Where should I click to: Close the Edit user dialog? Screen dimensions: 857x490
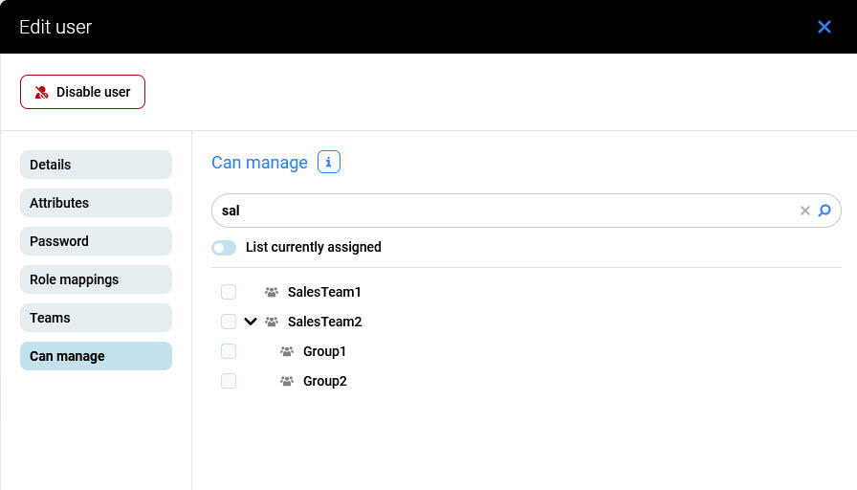click(824, 27)
